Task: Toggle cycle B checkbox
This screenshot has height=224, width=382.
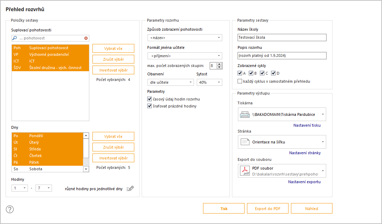Action: [x=251, y=73]
